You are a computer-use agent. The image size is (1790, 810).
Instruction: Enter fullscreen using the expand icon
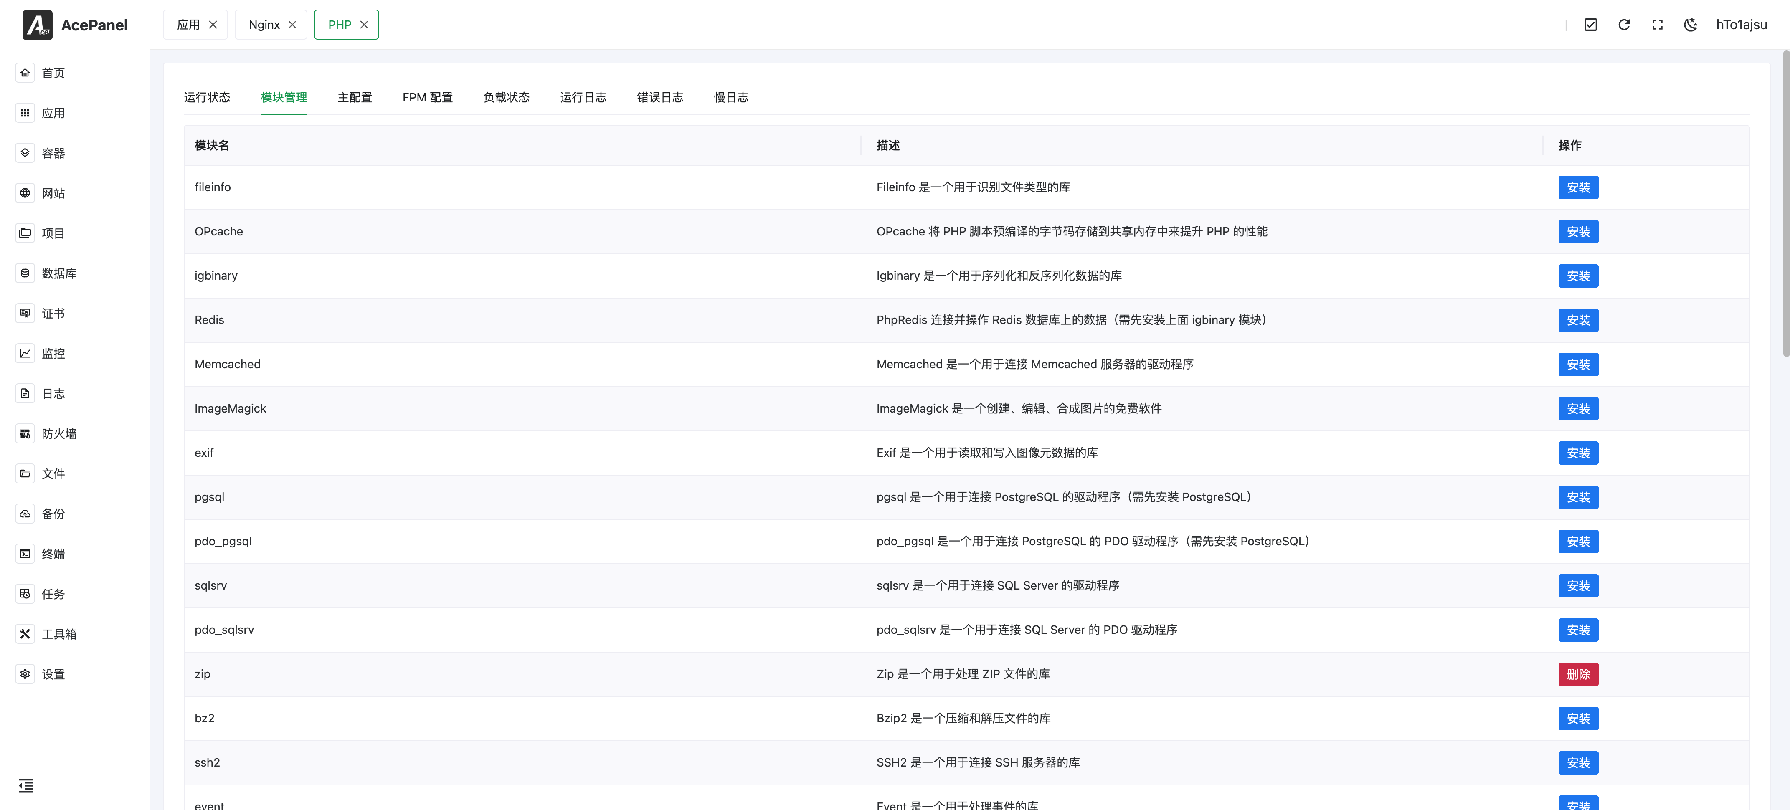pos(1657,24)
